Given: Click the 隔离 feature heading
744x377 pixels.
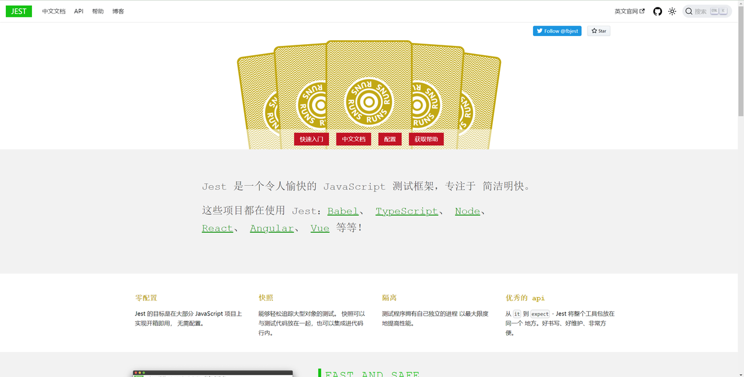Looking at the screenshot, I should [389, 297].
